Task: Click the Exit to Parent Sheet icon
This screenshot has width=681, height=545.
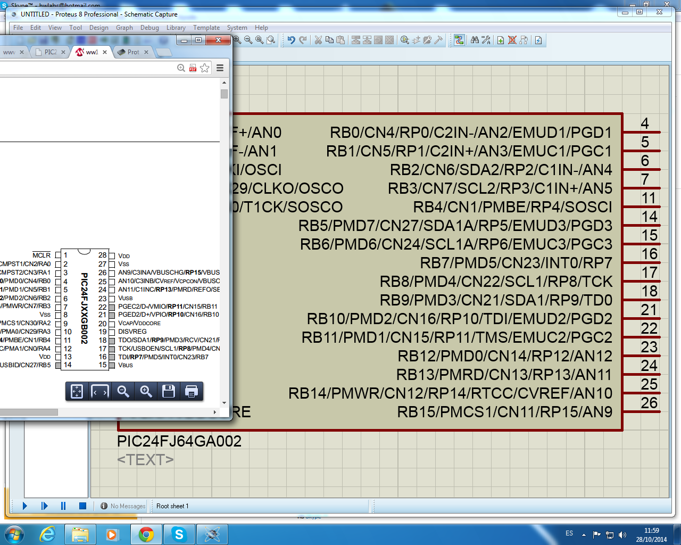Action: click(524, 40)
